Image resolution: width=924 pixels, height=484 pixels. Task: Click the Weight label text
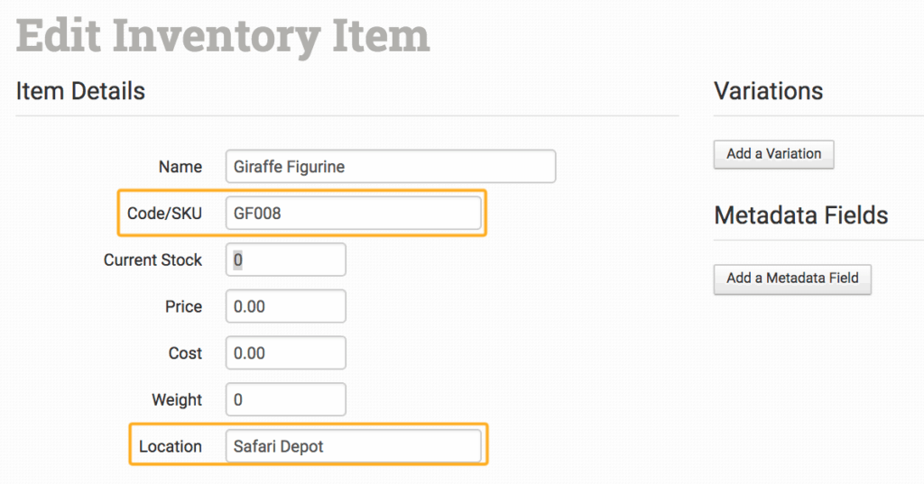point(177,400)
